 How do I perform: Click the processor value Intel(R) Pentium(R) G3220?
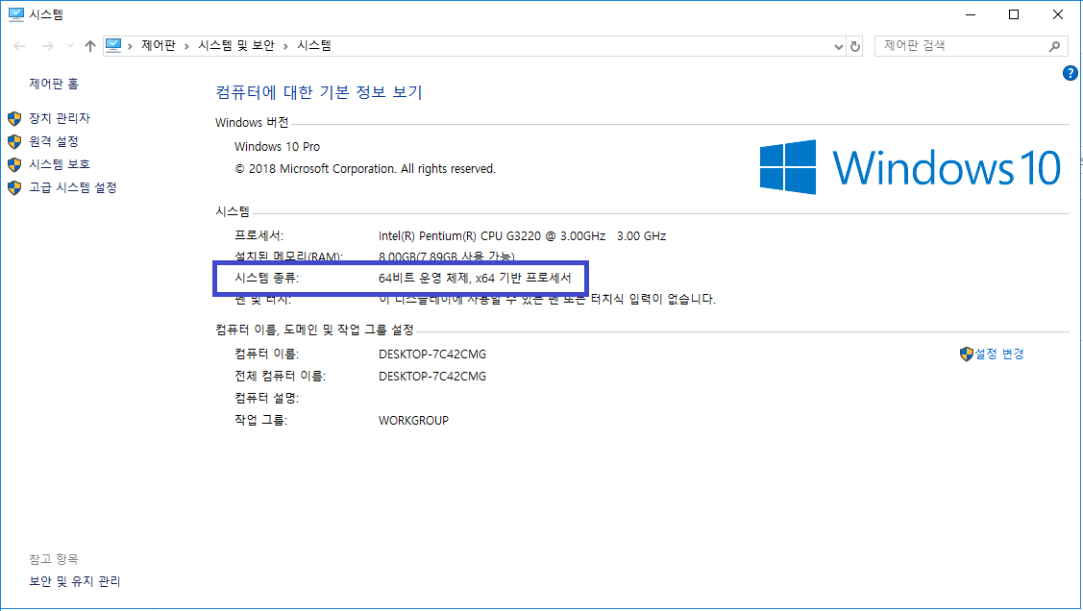(522, 236)
